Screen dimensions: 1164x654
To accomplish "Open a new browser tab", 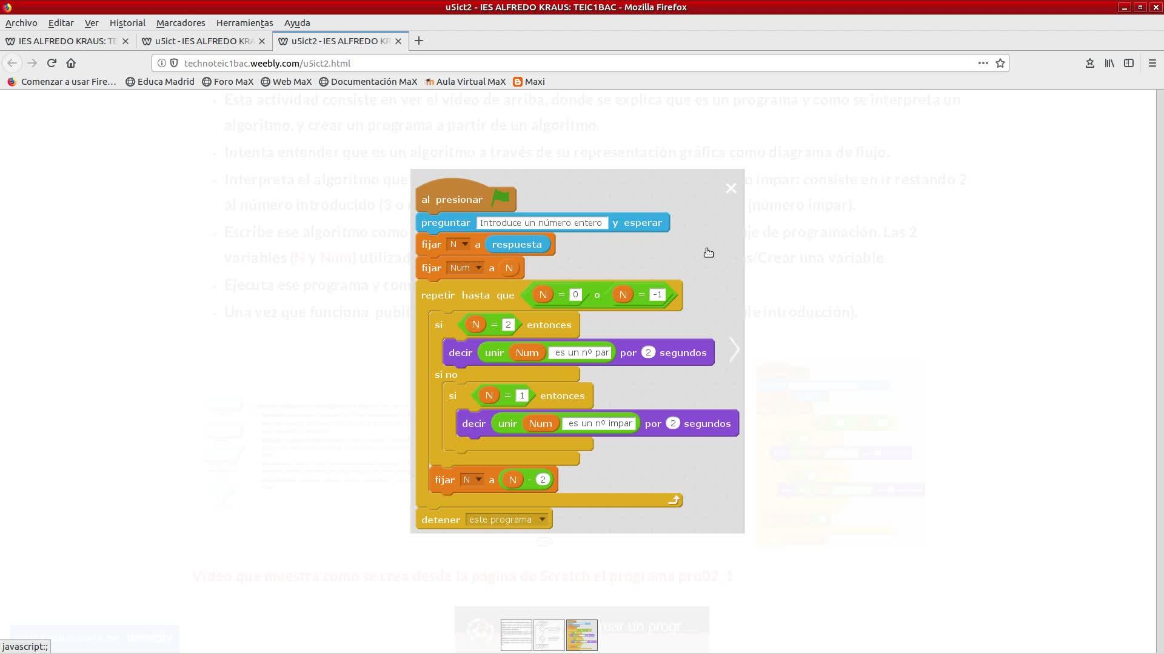I will 419,41.
